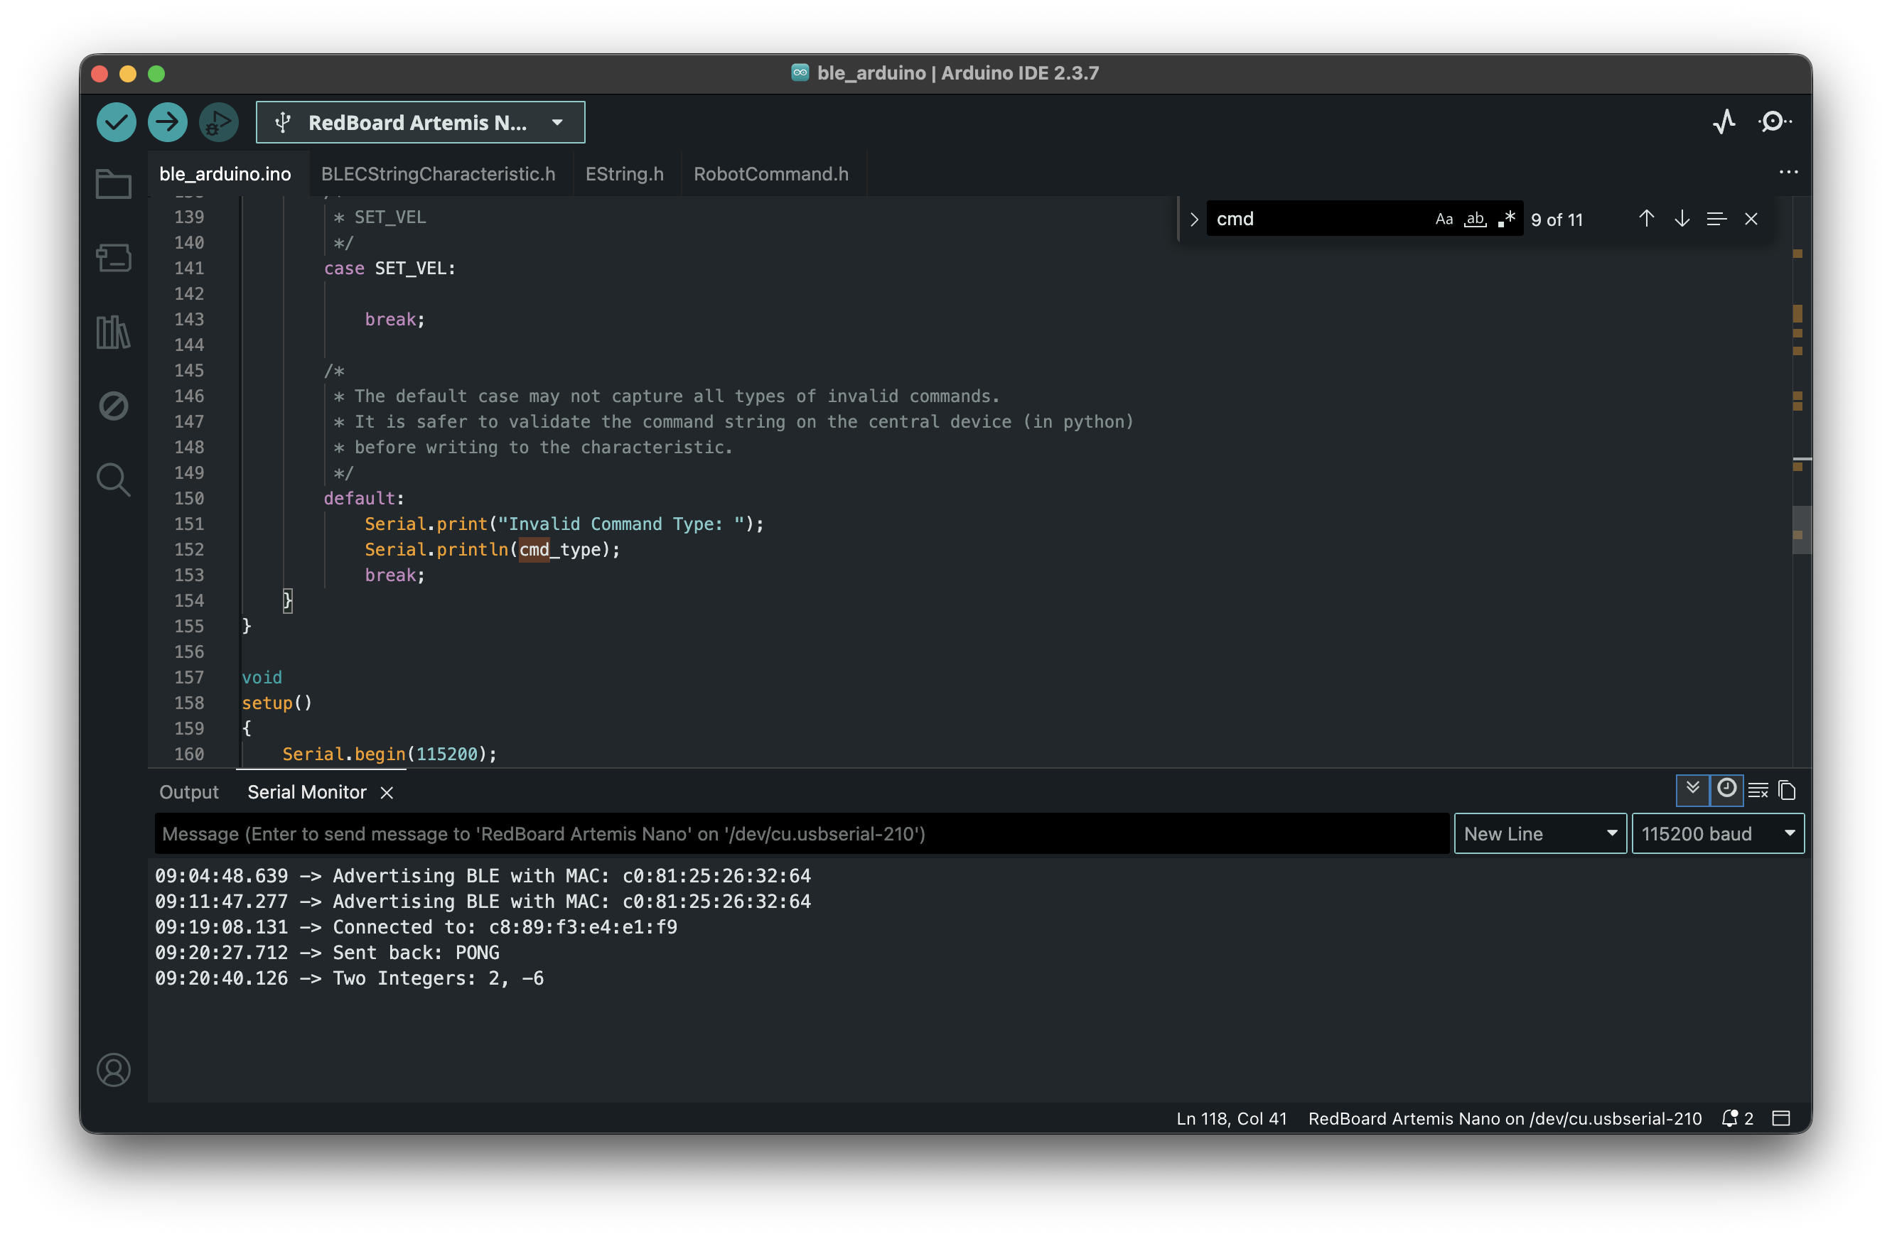This screenshot has width=1892, height=1239.
Task: Open the Boards Manager sidebar icon
Action: (x=114, y=257)
